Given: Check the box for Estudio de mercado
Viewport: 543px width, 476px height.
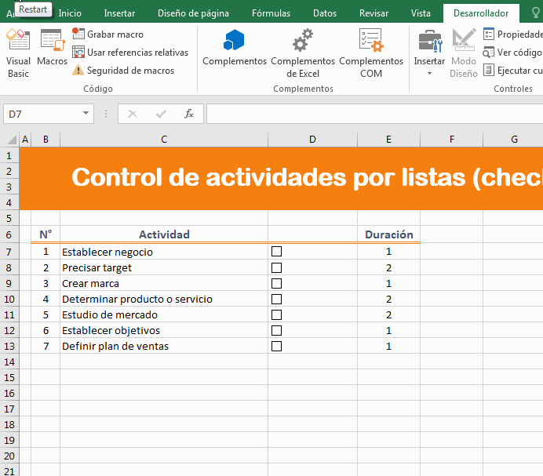Looking at the screenshot, I should coord(276,314).
